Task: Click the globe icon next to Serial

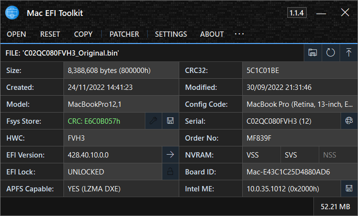Action: pos(349,121)
